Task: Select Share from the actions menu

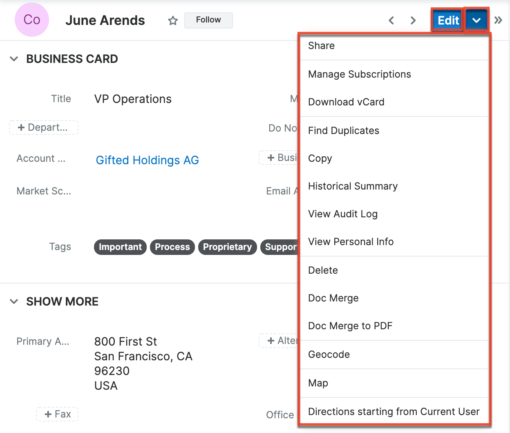Action: coord(321,46)
